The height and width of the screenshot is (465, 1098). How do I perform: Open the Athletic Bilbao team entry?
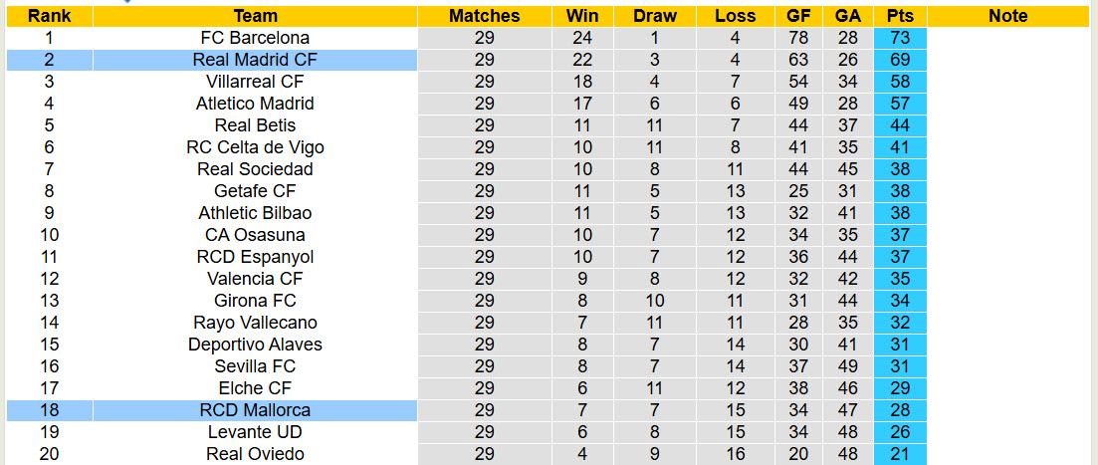(255, 213)
